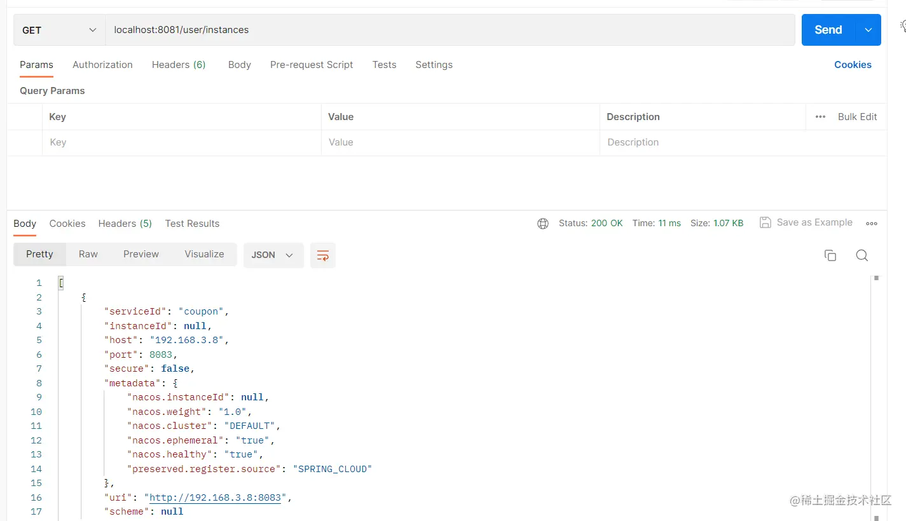Open the query params column options ellipsis
This screenshot has height=521, width=906.
coord(820,117)
